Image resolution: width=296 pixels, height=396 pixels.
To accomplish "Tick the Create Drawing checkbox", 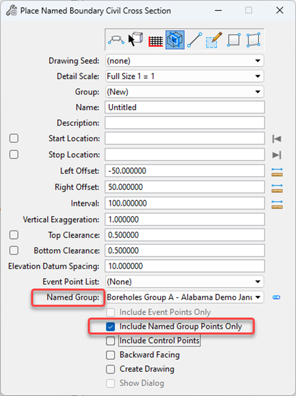I will tap(111, 369).
